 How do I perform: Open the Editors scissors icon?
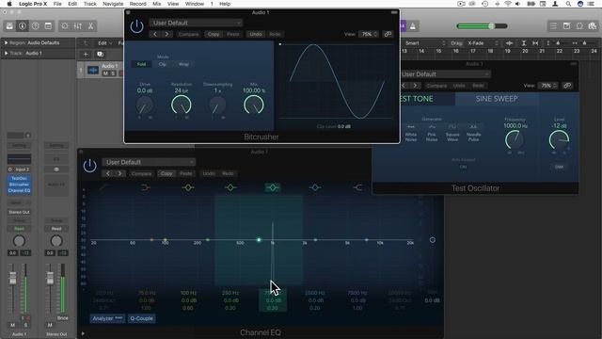point(90,26)
